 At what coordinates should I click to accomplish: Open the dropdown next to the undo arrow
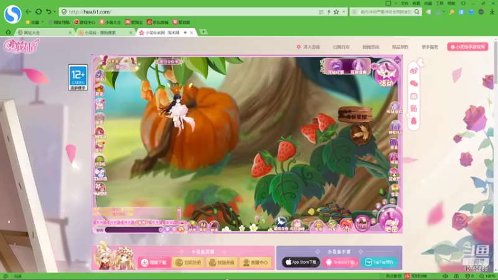pyautogui.click(x=55, y=12)
